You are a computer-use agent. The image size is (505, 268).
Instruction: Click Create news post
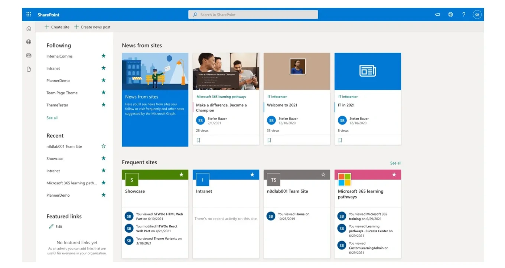coord(92,27)
